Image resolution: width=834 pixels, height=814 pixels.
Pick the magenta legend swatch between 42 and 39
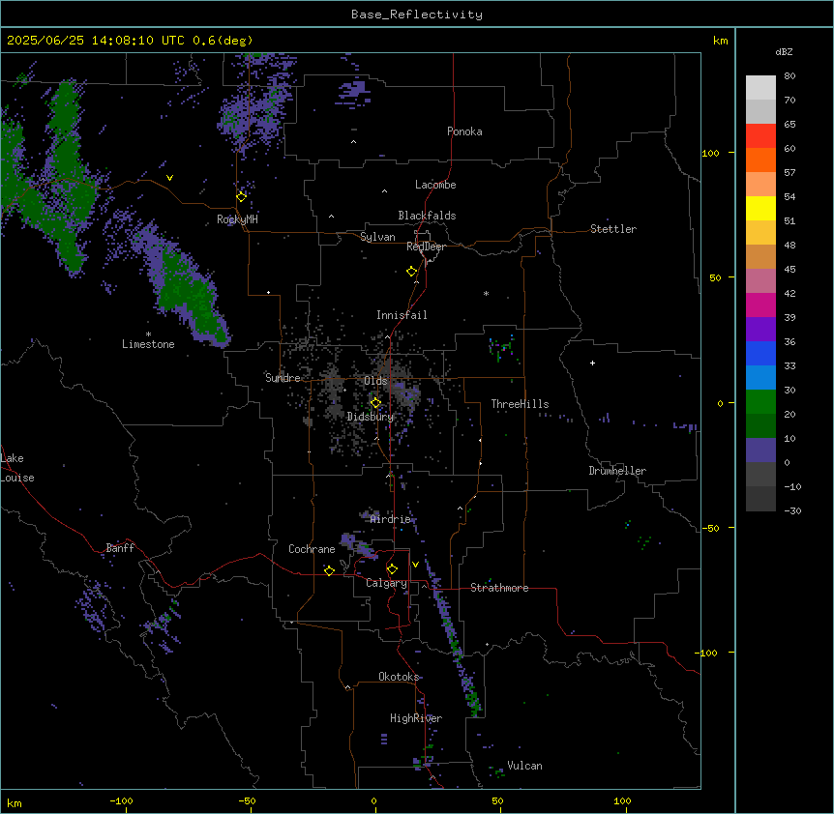[760, 305]
